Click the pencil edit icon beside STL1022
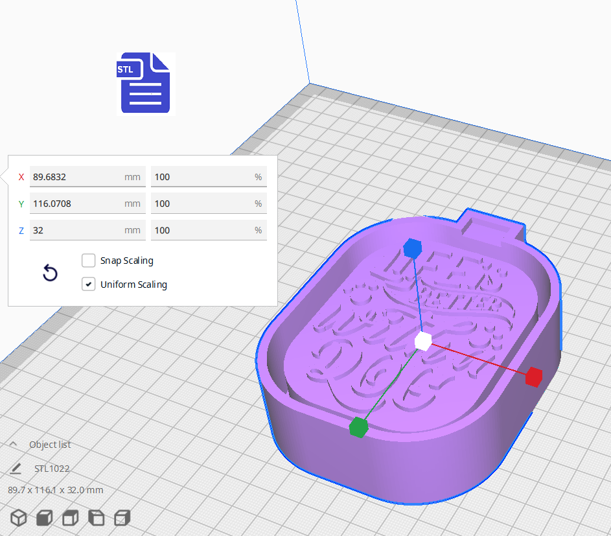Viewport: 611px width, 536px height. [16, 468]
